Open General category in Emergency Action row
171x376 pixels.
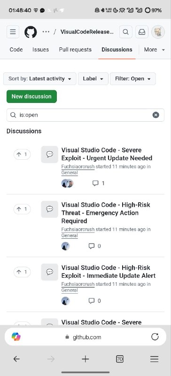[70, 235]
